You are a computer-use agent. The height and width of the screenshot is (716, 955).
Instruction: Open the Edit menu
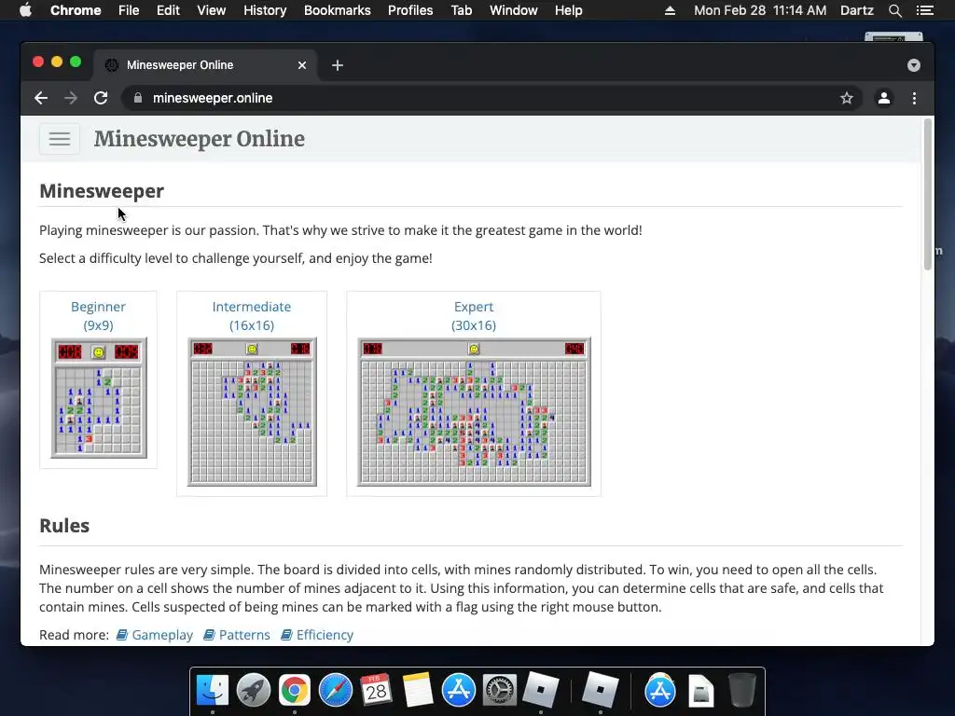pyautogui.click(x=168, y=10)
